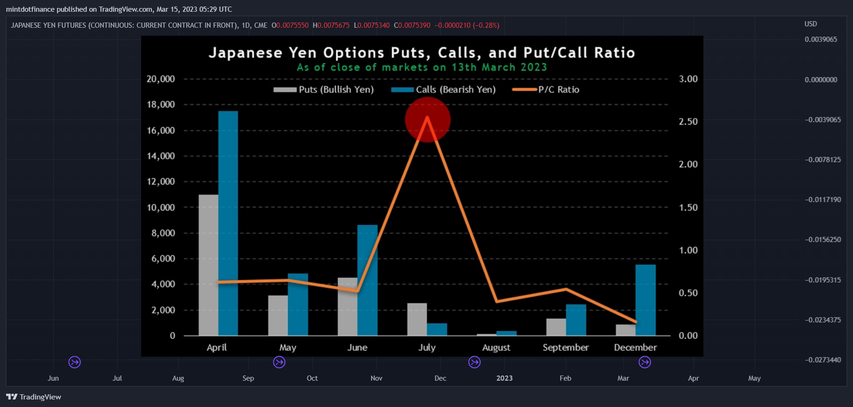Click the blue Calls legend swatch
The height and width of the screenshot is (407, 853).
tap(402, 90)
